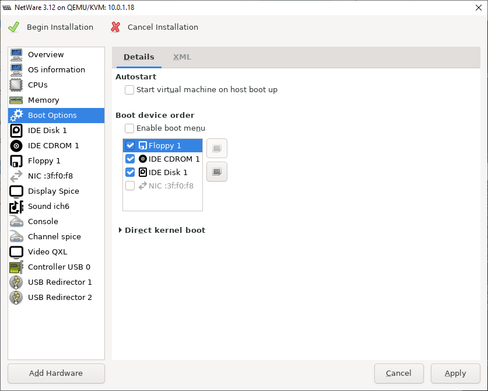Click the Memory RAM stick icon
Viewport: 488px width, 391px height.
click(16, 100)
